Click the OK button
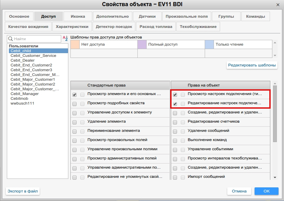 point(266,191)
